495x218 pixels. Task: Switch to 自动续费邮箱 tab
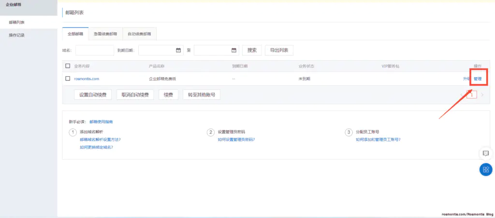pos(139,34)
